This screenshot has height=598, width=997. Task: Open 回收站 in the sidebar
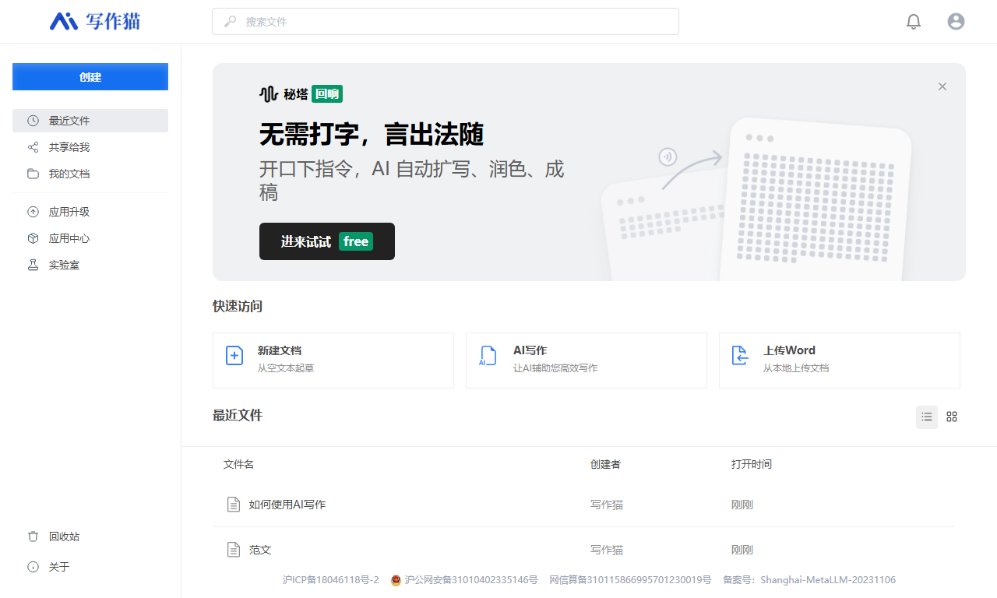90,536
